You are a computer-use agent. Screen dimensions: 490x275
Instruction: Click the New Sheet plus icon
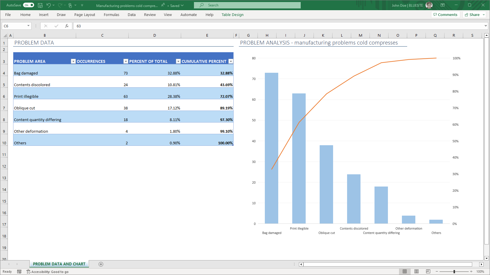101,264
